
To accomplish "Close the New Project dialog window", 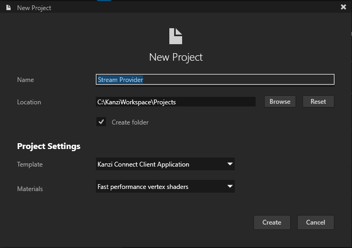I will click(x=343, y=7).
